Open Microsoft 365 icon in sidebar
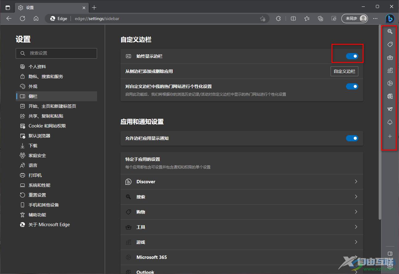The width and height of the screenshot is (399, 274). point(390,83)
